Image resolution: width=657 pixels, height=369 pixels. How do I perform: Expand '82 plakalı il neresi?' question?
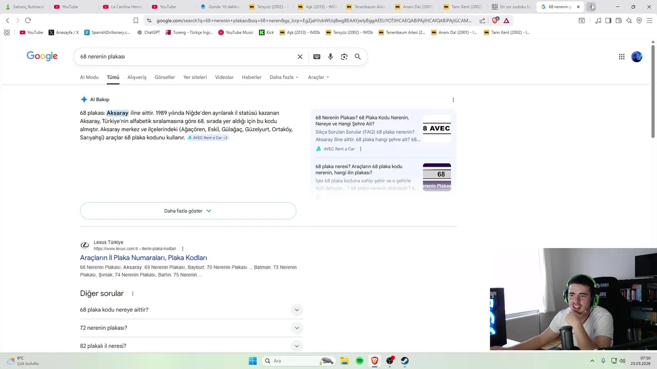(191, 346)
